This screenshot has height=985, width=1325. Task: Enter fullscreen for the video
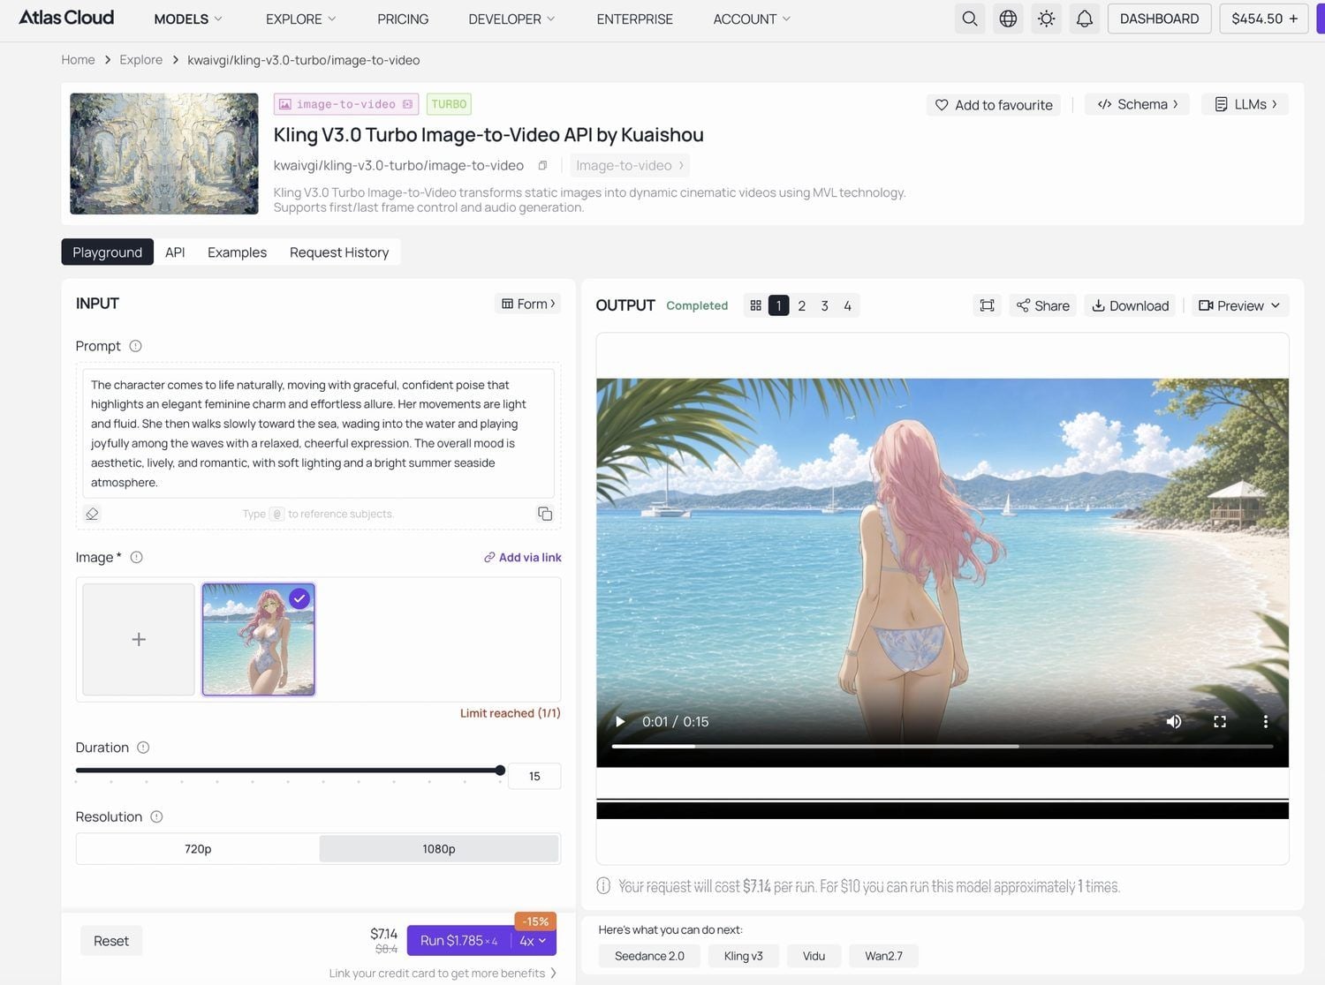(x=1220, y=722)
